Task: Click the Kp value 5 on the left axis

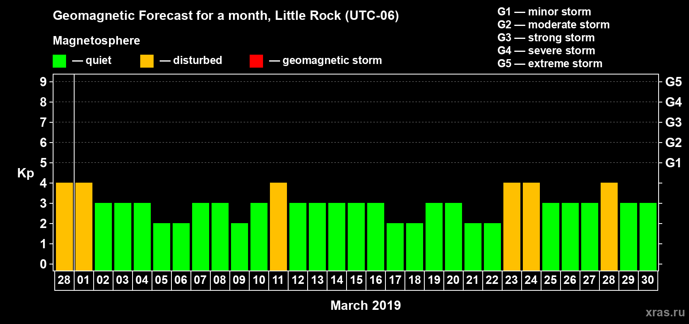Action: 43,163
